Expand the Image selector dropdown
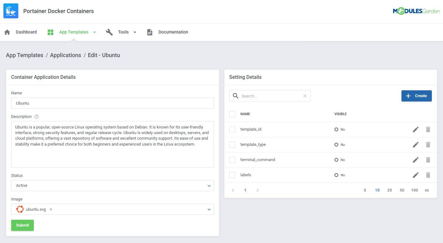This screenshot has width=443, height=243. click(209, 209)
